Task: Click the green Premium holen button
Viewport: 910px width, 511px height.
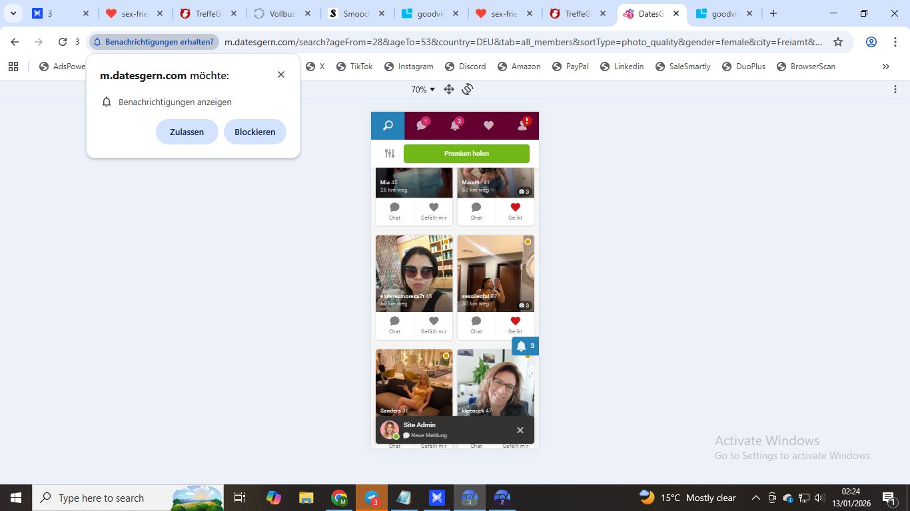Action: (x=466, y=154)
